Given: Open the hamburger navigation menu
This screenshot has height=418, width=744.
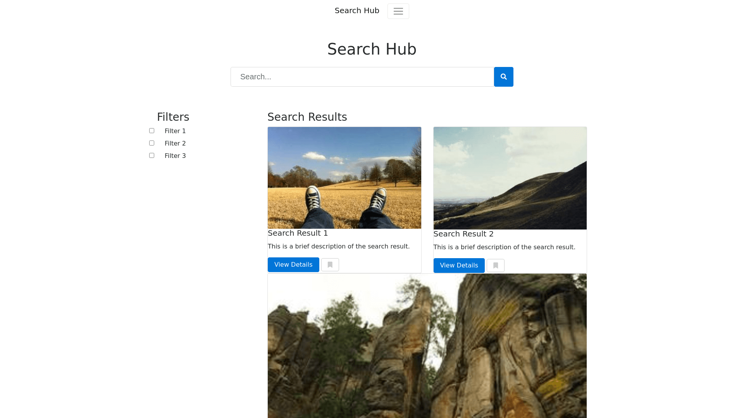Looking at the screenshot, I should tap(398, 11).
